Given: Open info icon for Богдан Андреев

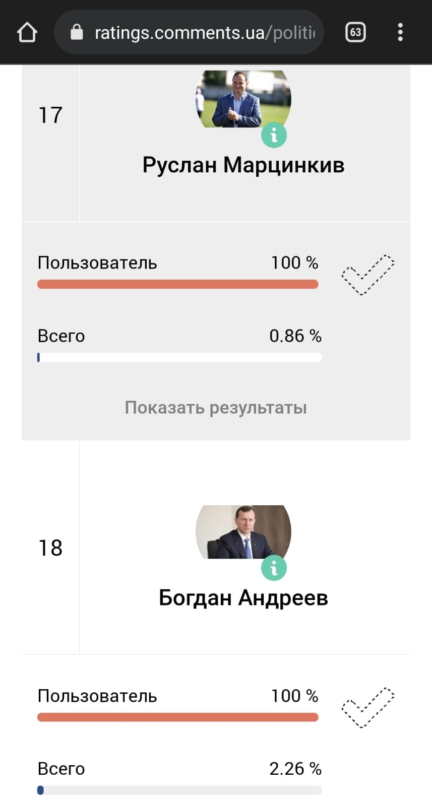Looking at the screenshot, I should pos(274,569).
